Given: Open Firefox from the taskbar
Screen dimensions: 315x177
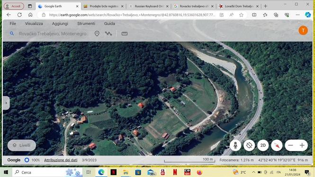Looking at the screenshot, I should coord(199,172).
